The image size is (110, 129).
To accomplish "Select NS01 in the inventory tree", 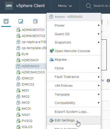I will click(26, 115).
